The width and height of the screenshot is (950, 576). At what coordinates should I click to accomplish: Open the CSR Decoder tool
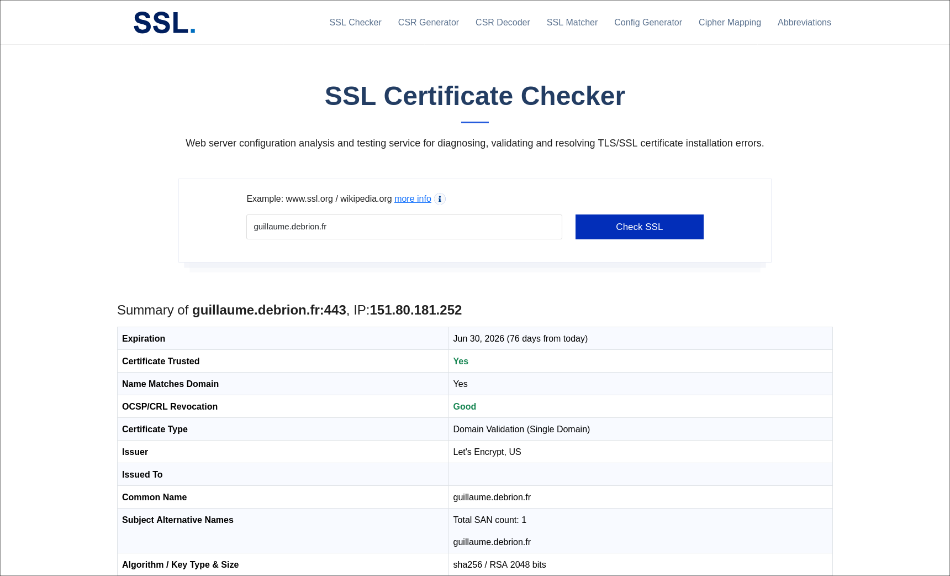[x=502, y=22]
